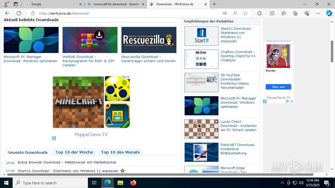
Task: Open Start11 Download Startmenü list entry
Action: [x=68, y=171]
